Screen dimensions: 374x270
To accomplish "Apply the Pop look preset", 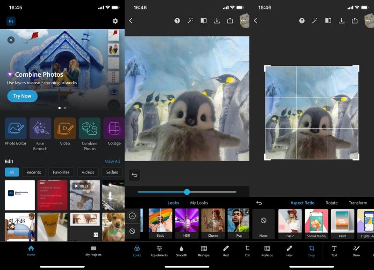I will tap(238, 224).
